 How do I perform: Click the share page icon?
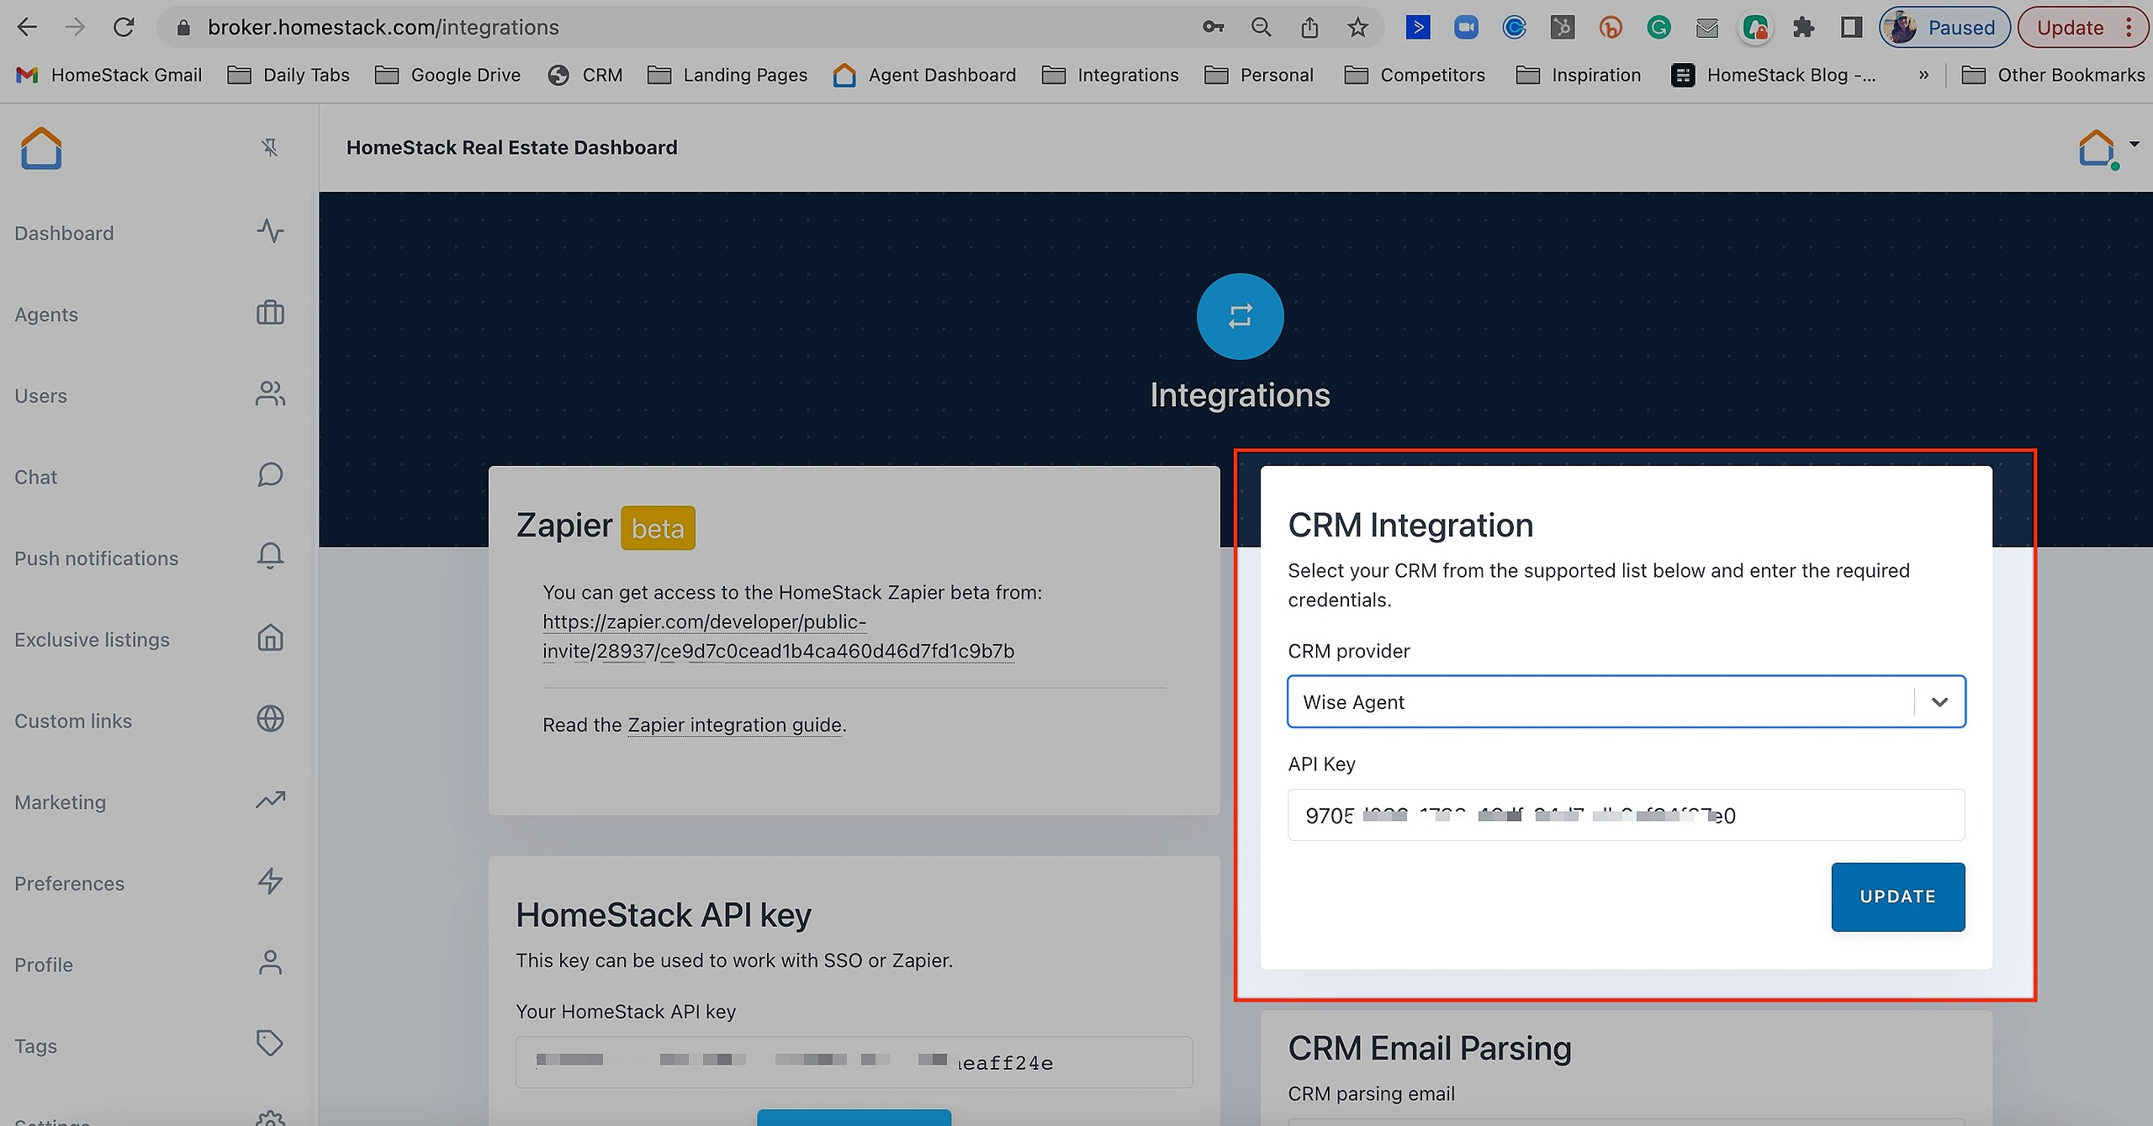(1309, 28)
